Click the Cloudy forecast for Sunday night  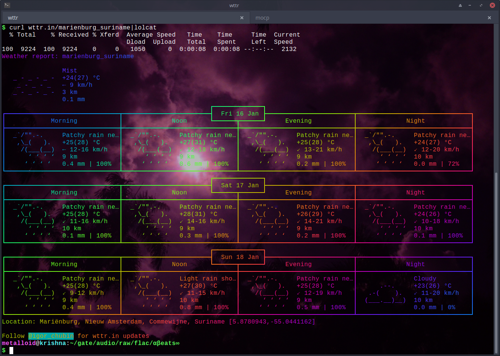pyautogui.click(x=425, y=279)
